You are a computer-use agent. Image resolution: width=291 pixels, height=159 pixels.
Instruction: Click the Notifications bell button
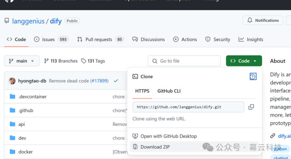(x=263, y=20)
